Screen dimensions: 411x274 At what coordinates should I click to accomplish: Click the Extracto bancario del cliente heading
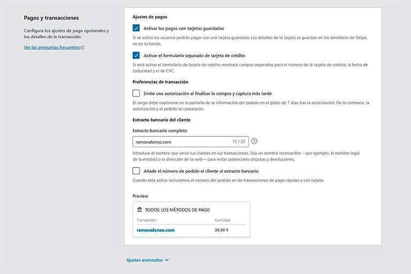[161, 120]
